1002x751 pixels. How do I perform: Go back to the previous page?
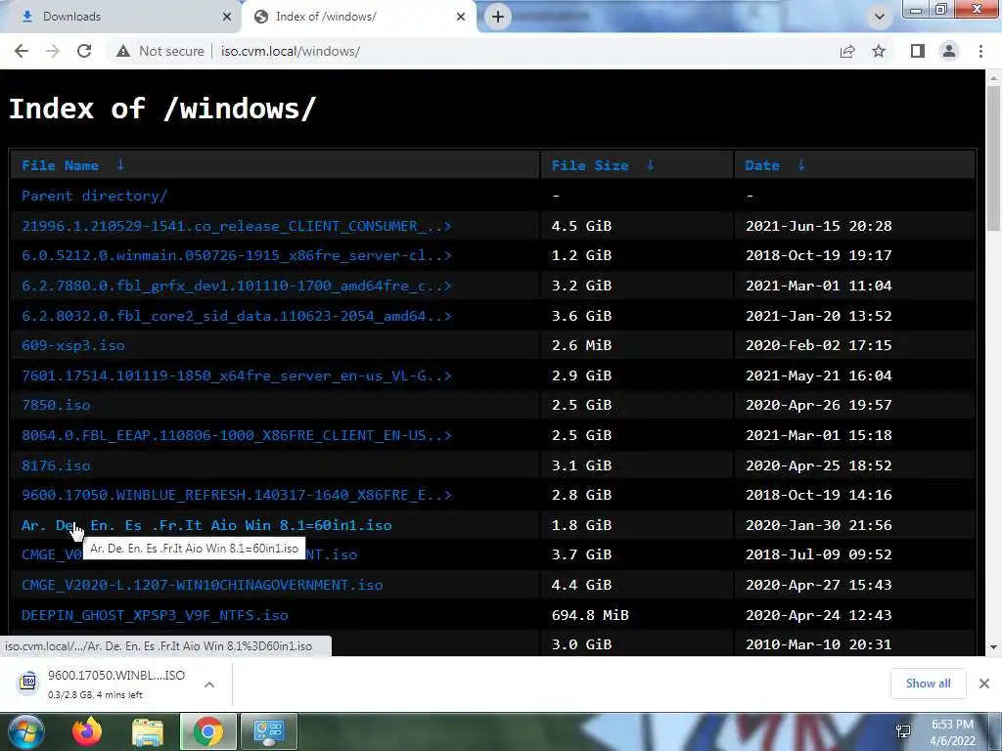pos(22,51)
